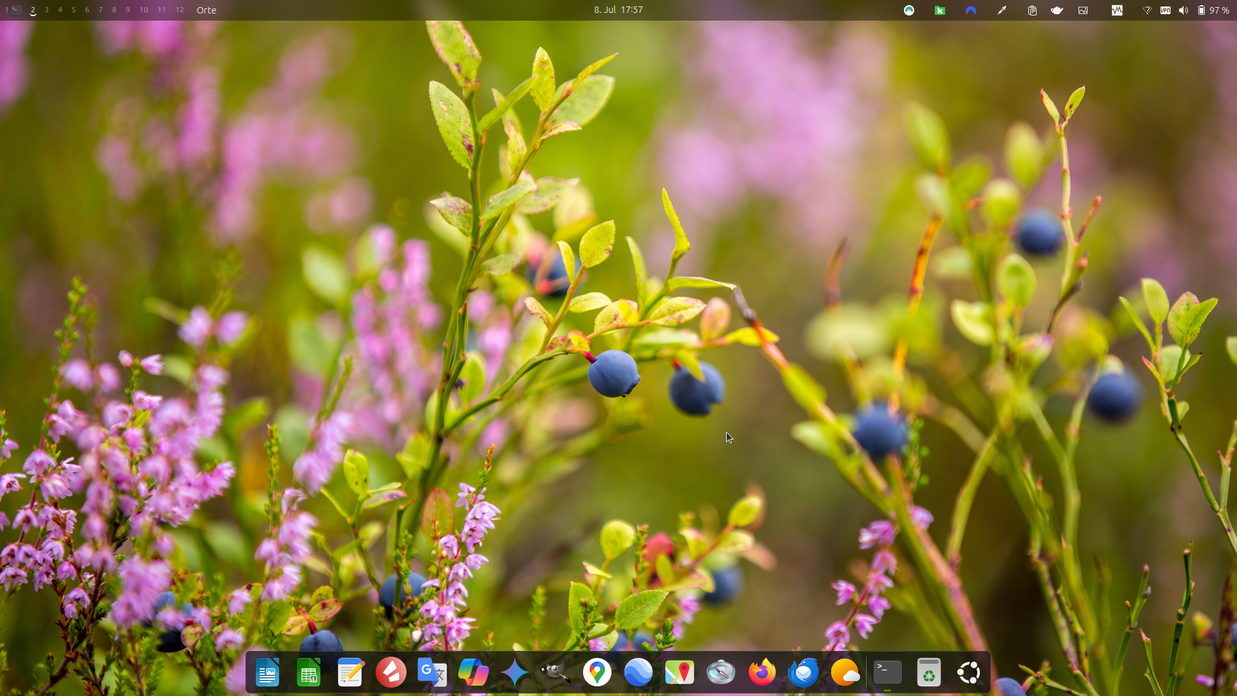
Task: Open the Trash bin in the dock
Action: [928, 673]
